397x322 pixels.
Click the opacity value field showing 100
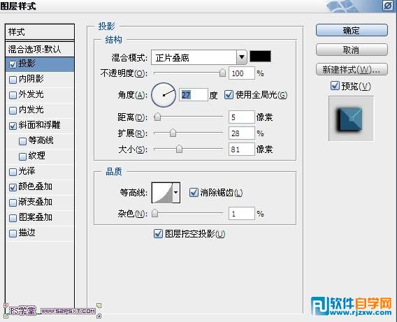click(242, 73)
